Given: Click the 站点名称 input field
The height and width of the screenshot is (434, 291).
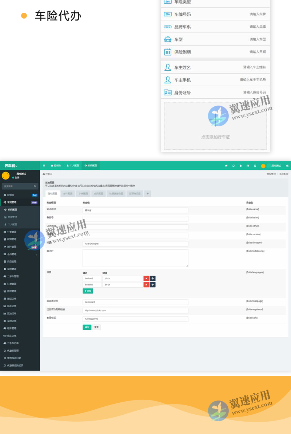Looking at the screenshot, I should (x=135, y=210).
